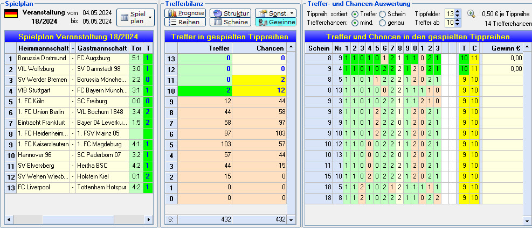The width and height of the screenshot is (532, 228).
Task: Click Hannover 96 home team cell
Action: pos(43,155)
